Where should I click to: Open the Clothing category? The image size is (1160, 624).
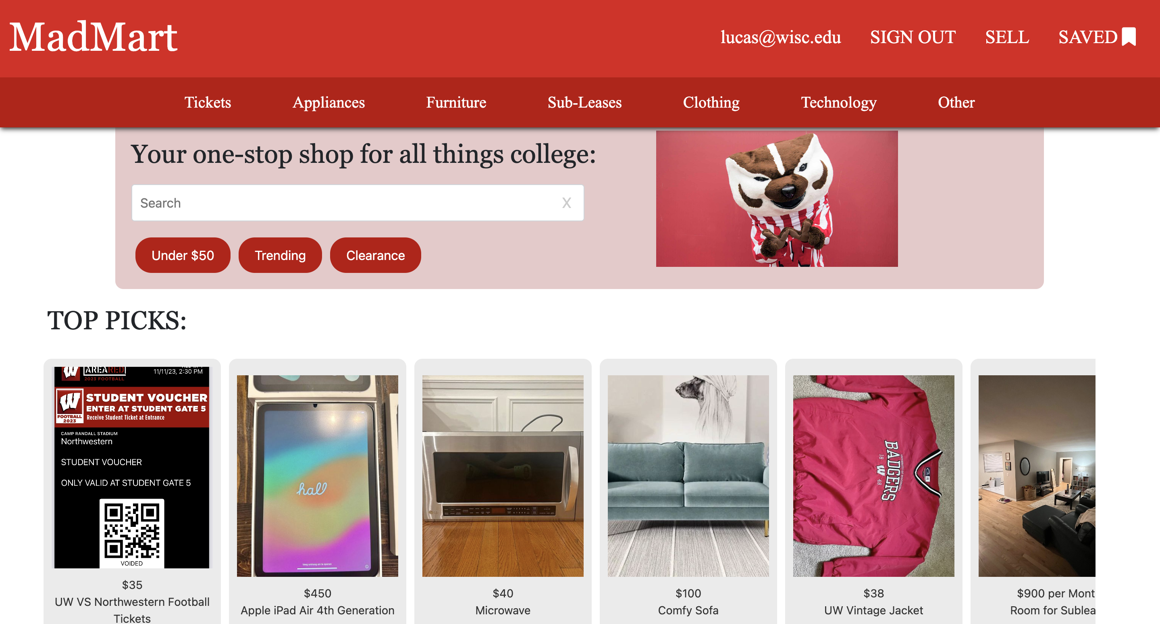pos(711,102)
